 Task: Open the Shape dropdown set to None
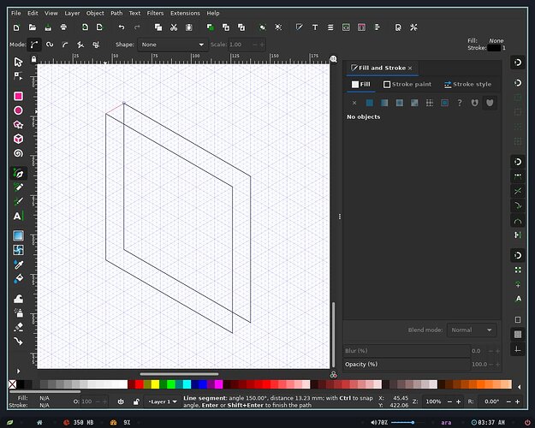pos(173,45)
